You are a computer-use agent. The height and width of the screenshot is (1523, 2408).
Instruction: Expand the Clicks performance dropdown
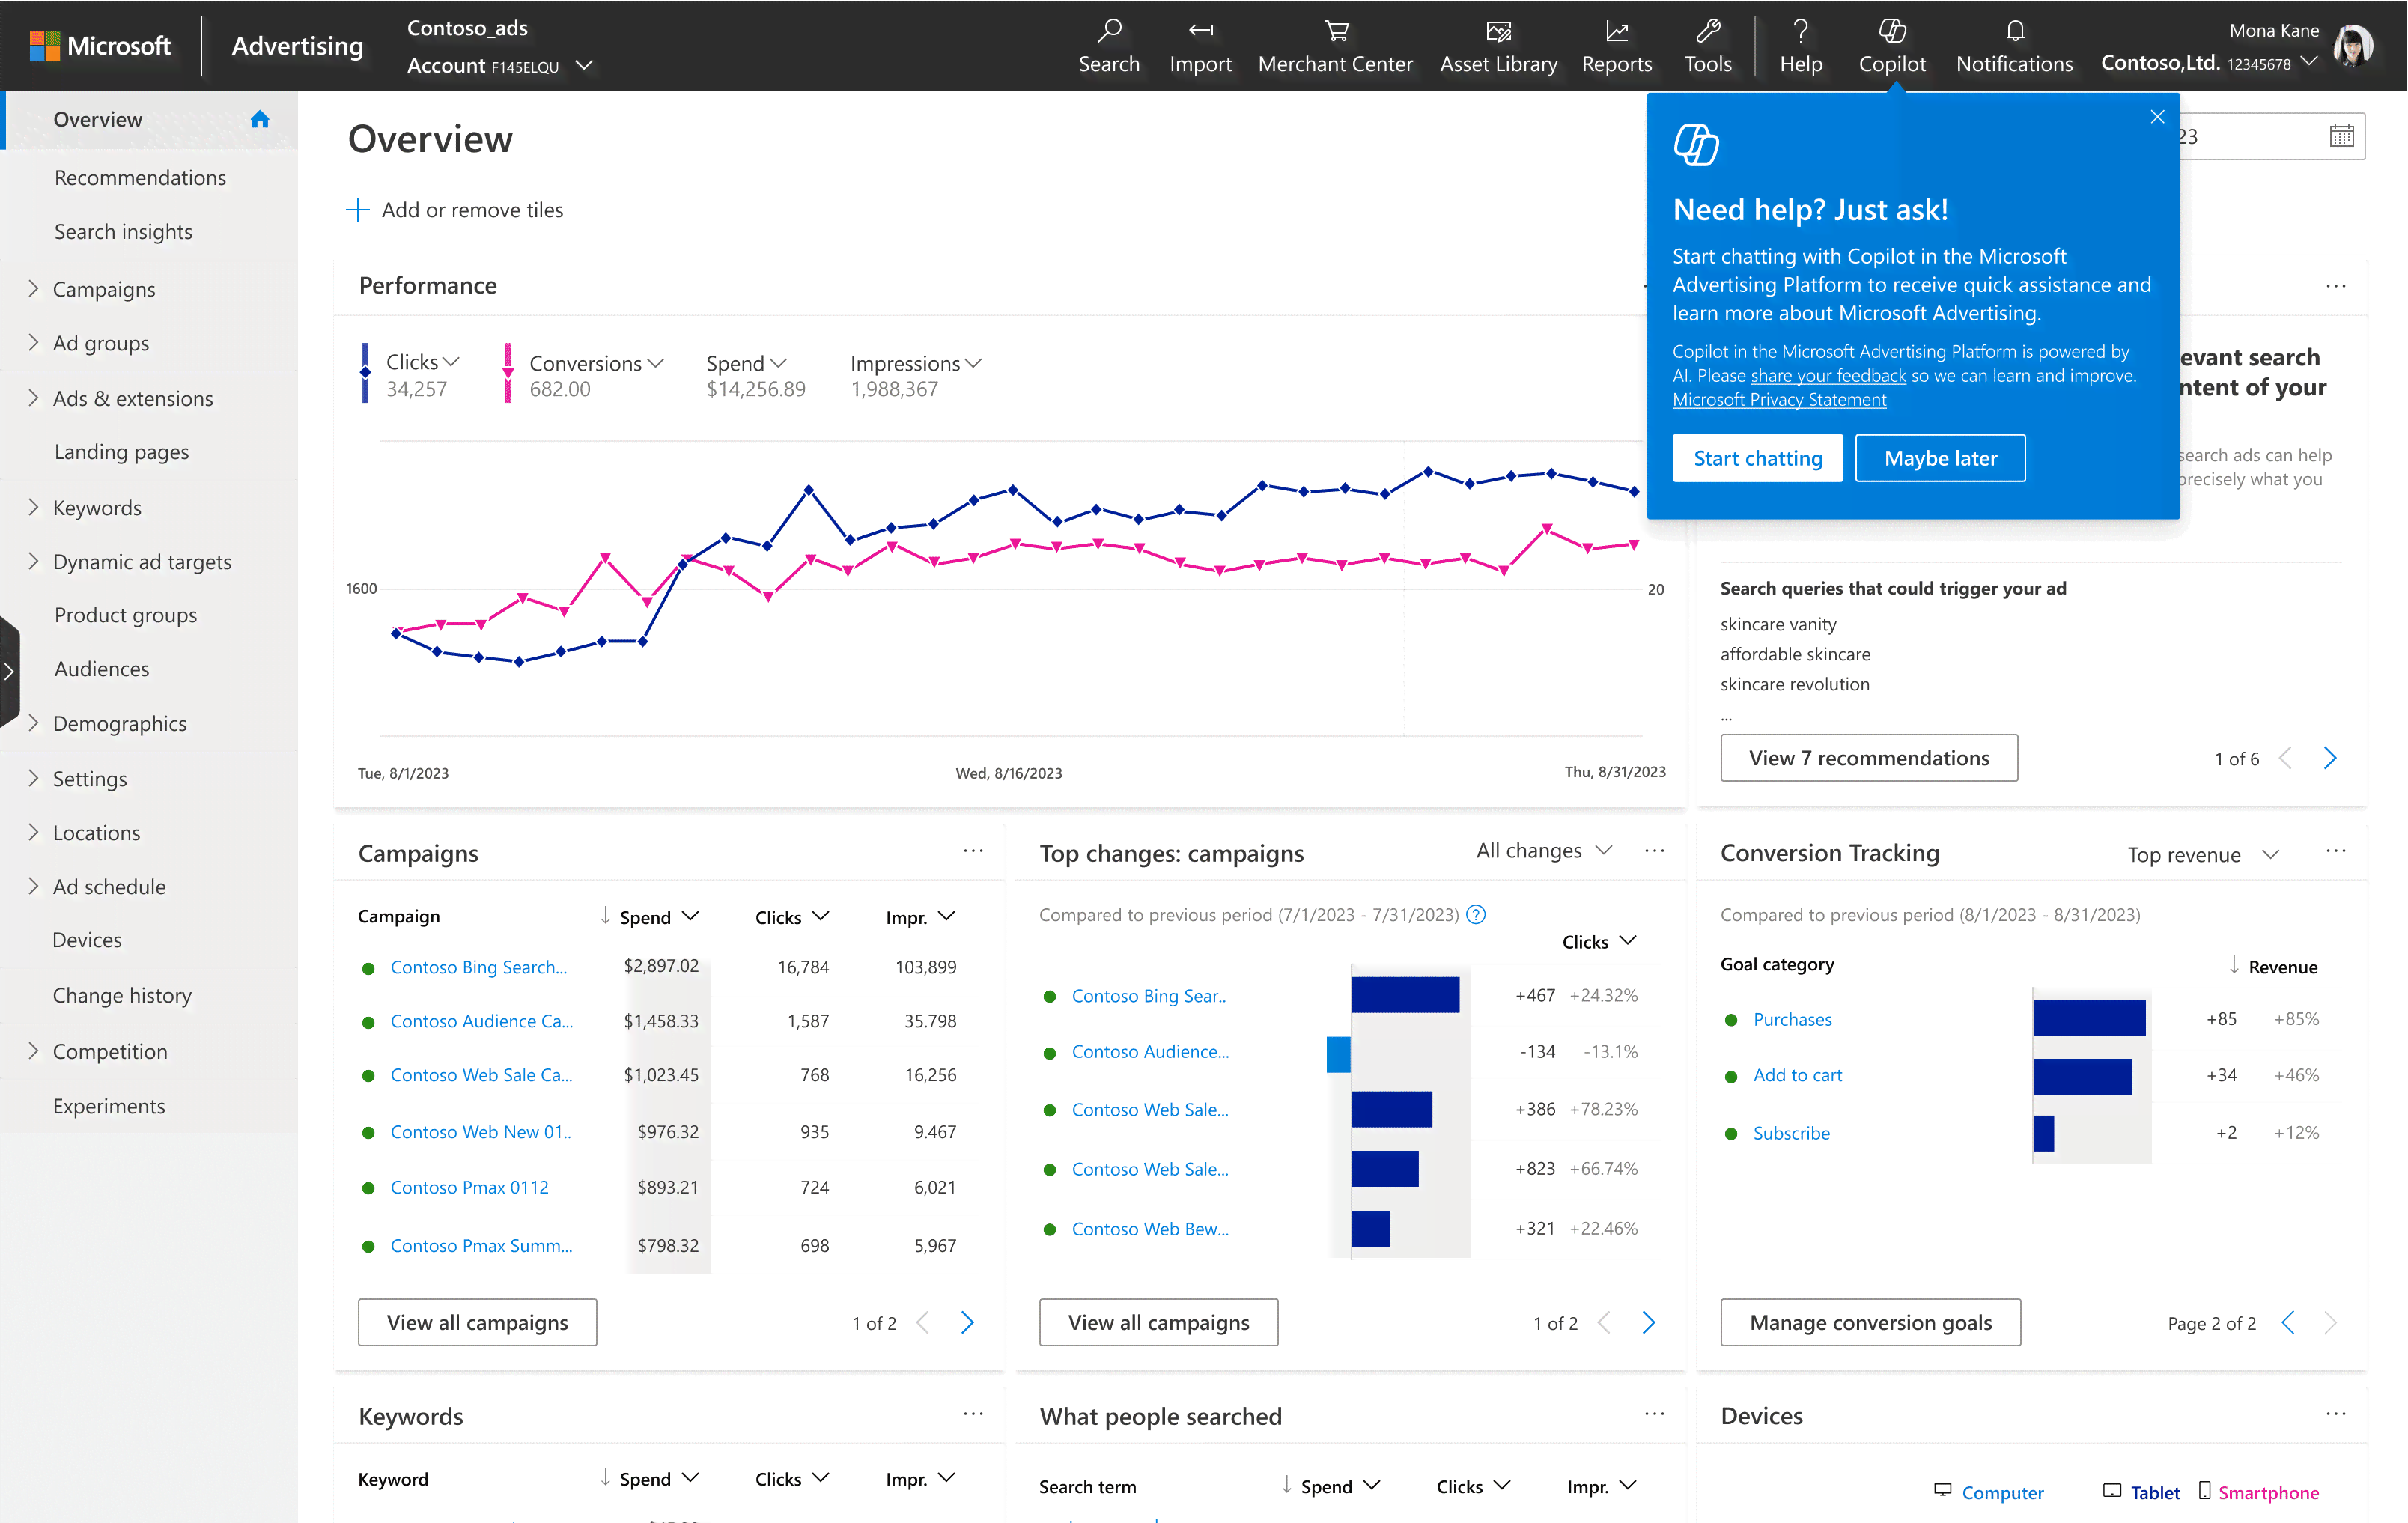point(449,363)
